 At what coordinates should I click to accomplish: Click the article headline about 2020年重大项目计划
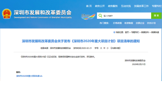[81, 41]
